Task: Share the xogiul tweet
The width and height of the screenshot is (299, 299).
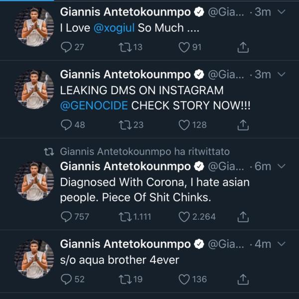Action: [x=243, y=47]
